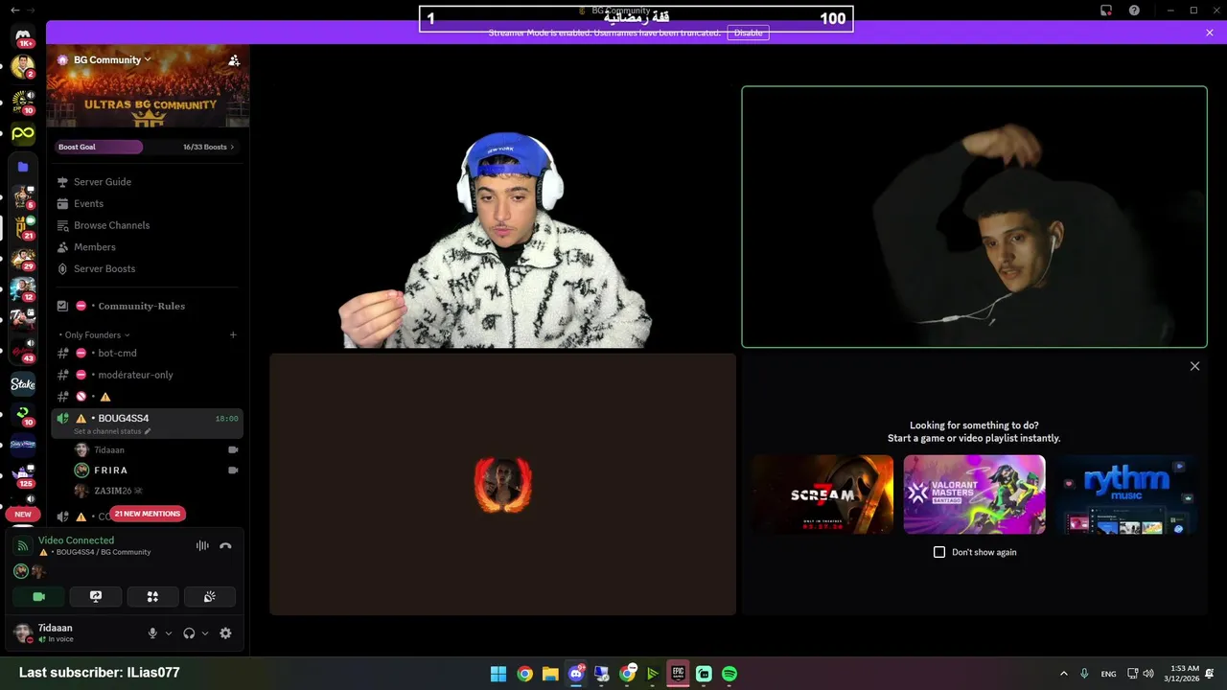Click the invite people icon beside BG Community

point(233,59)
